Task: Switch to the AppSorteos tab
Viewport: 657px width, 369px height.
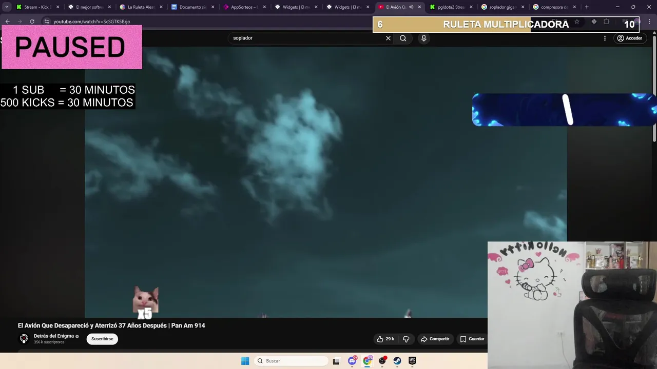Action: (244, 7)
